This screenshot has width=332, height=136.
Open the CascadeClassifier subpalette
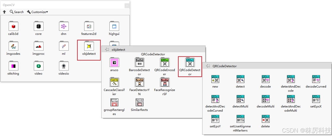click(x=114, y=82)
